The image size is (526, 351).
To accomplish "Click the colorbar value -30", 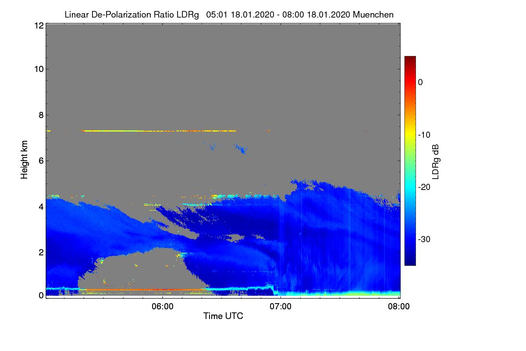I will point(423,239).
